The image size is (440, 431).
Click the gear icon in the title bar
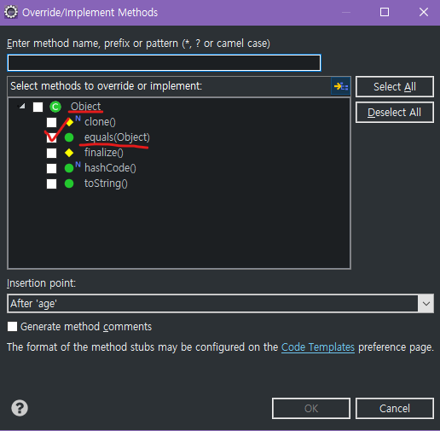pos(11,12)
